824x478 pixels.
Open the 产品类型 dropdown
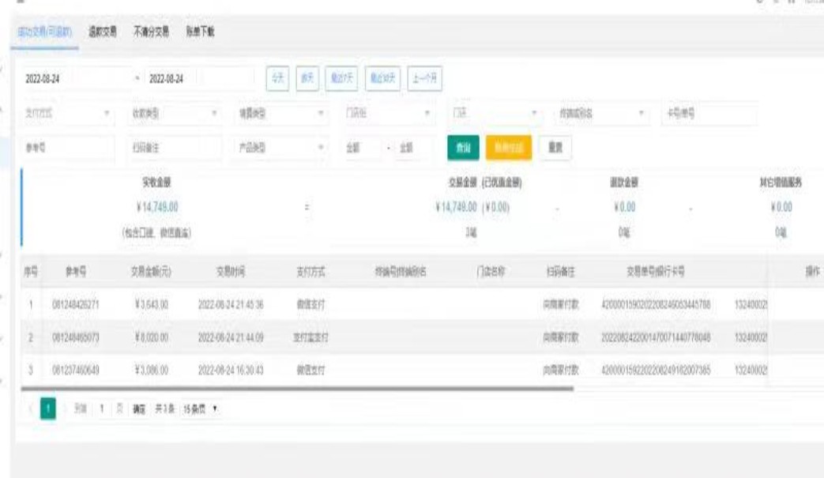coord(280,148)
